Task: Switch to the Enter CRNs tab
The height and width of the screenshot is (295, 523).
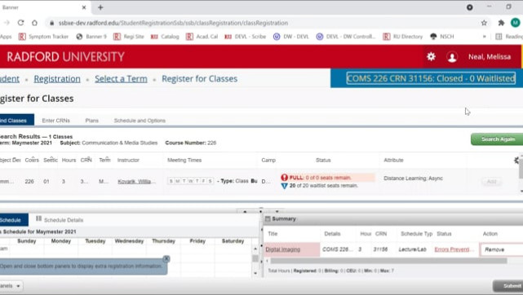Action: click(56, 121)
